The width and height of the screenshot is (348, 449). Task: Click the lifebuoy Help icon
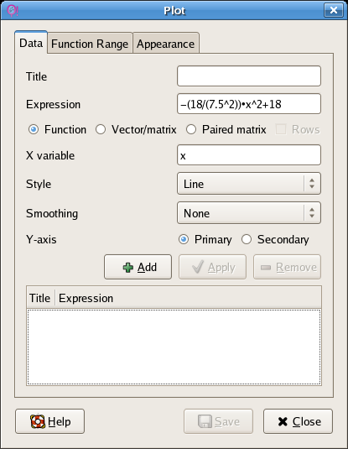38,421
